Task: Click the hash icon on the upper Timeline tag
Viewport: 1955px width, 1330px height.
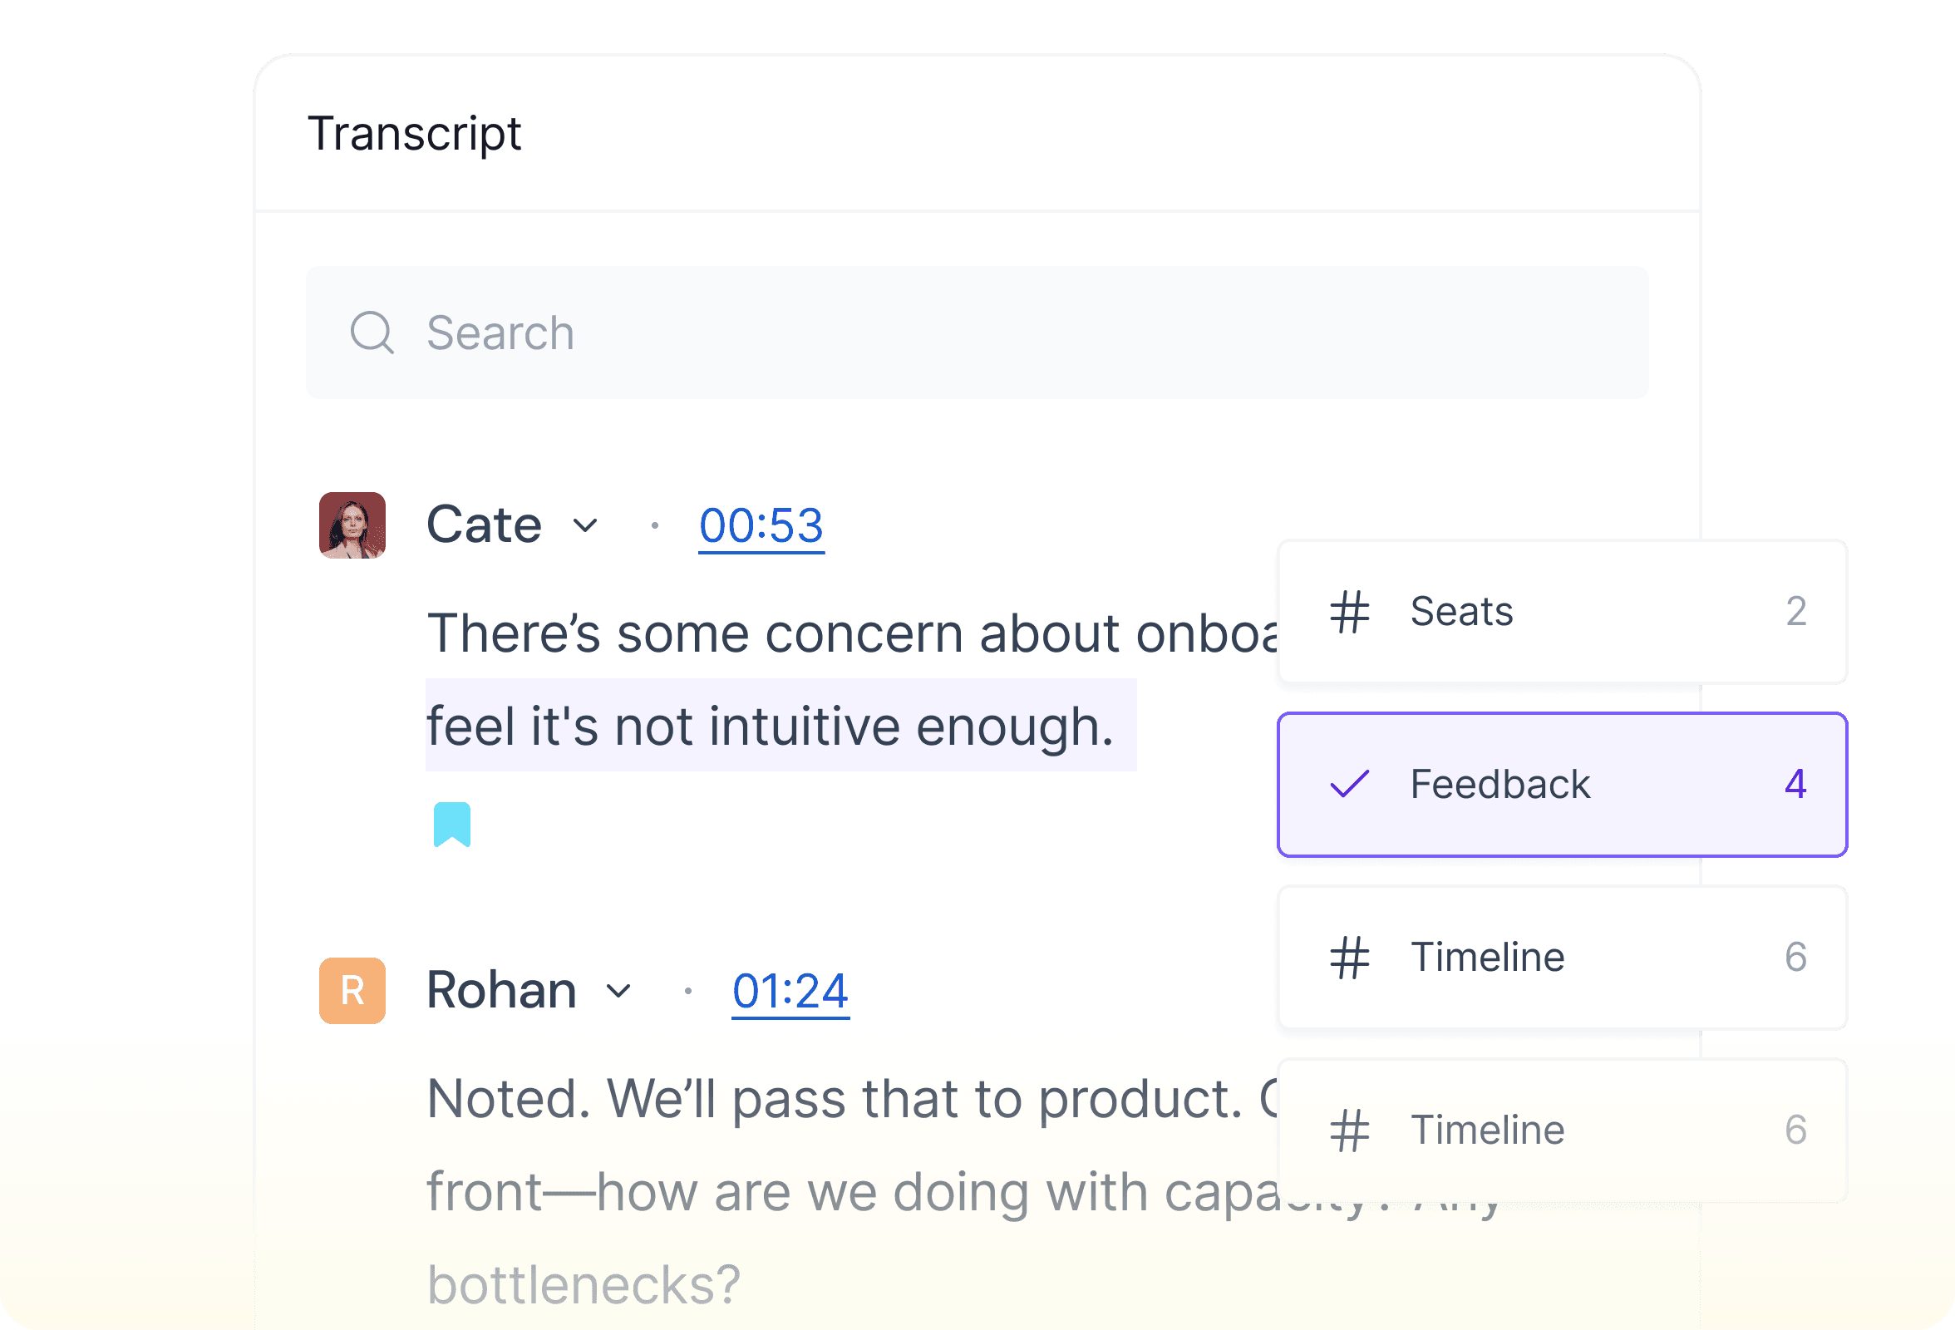Action: click(x=1349, y=958)
